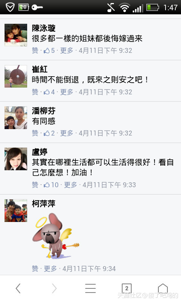Image resolution: width=181 pixels, height=302 pixels.
Task: Like 潘柳芬's comment with 赞
Action: click(x=35, y=133)
